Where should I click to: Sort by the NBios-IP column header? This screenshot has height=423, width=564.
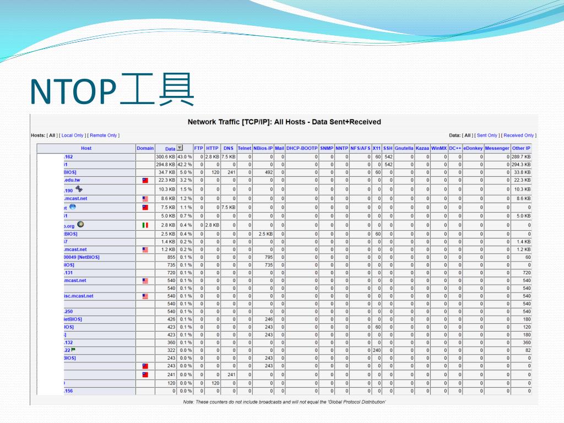(263, 148)
